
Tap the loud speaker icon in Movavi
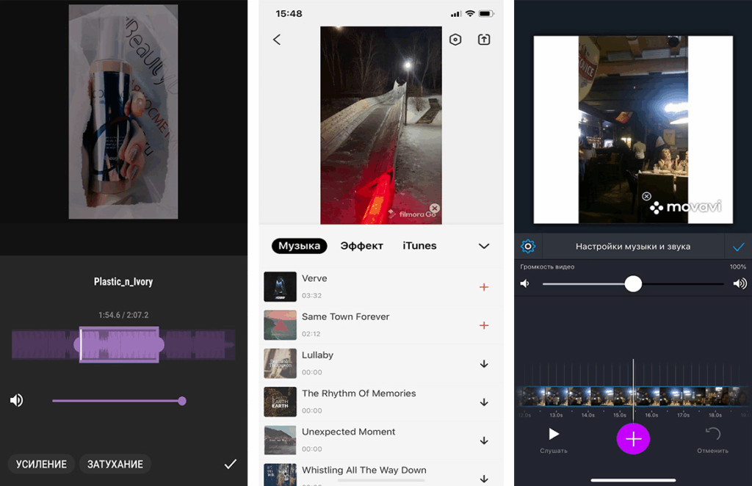pos(740,283)
